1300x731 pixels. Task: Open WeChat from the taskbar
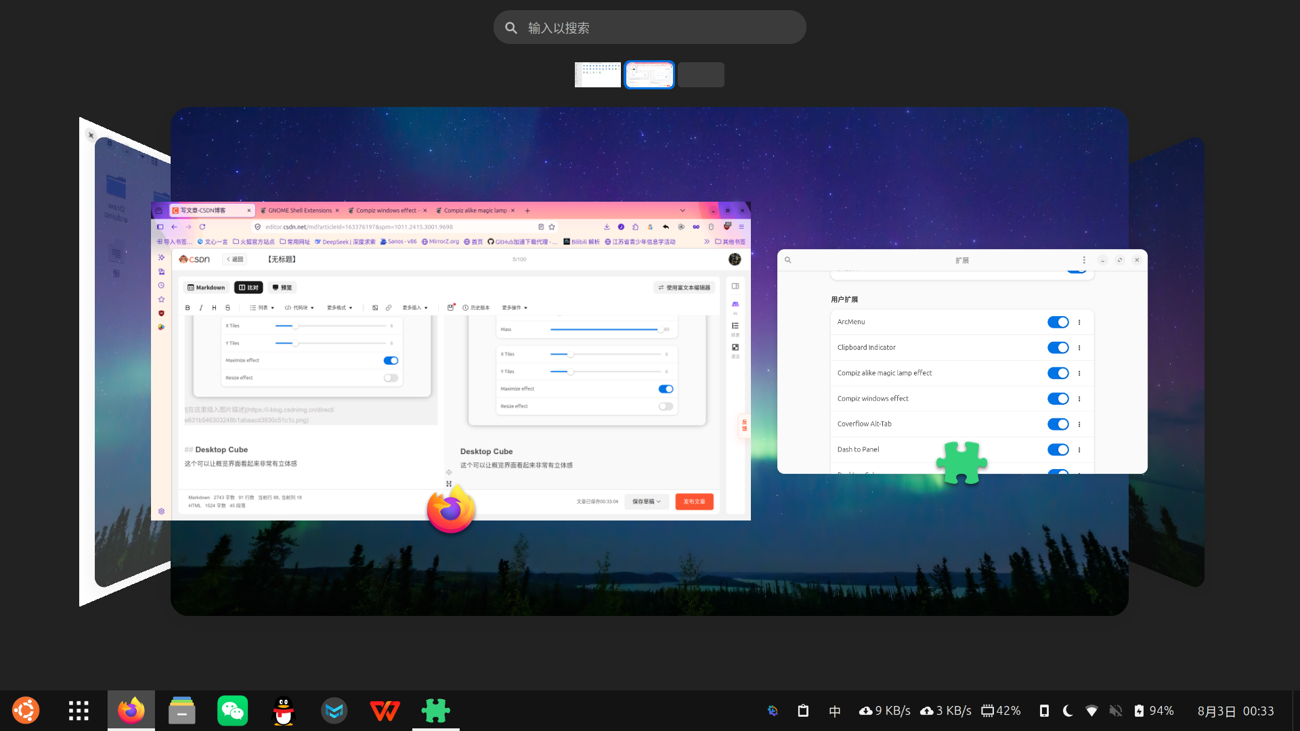click(x=233, y=711)
